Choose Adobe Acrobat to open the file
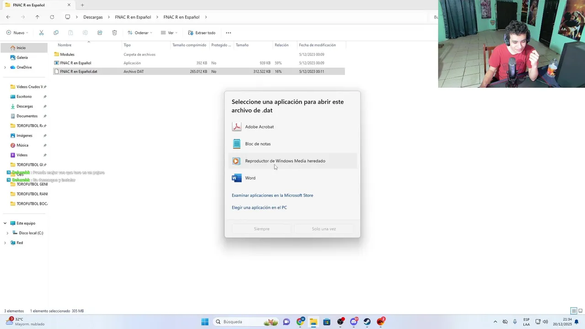 tap(292, 127)
